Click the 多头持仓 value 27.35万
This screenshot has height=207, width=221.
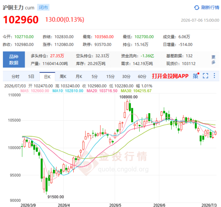pos(57,56)
